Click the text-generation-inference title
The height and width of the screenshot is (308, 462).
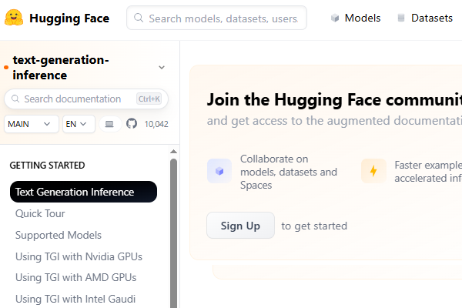pyautogui.click(x=61, y=68)
